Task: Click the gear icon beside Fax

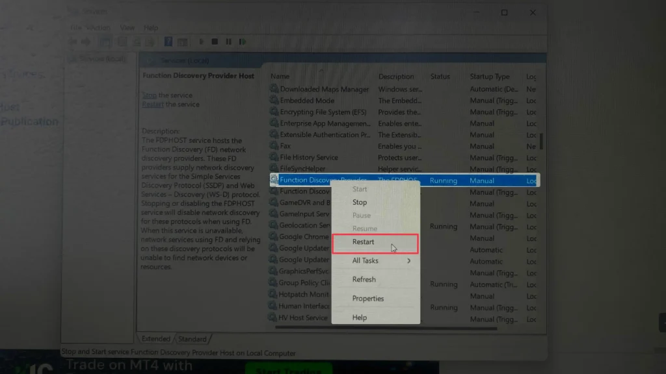Action: (274, 146)
